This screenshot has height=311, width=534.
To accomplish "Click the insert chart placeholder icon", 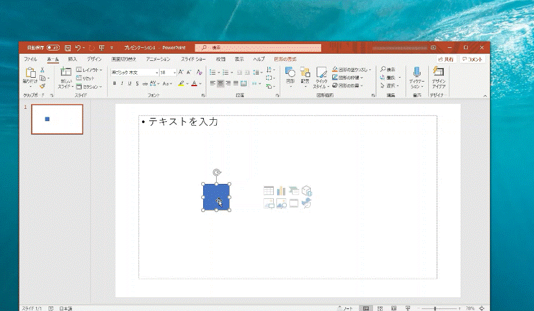I will [x=281, y=190].
